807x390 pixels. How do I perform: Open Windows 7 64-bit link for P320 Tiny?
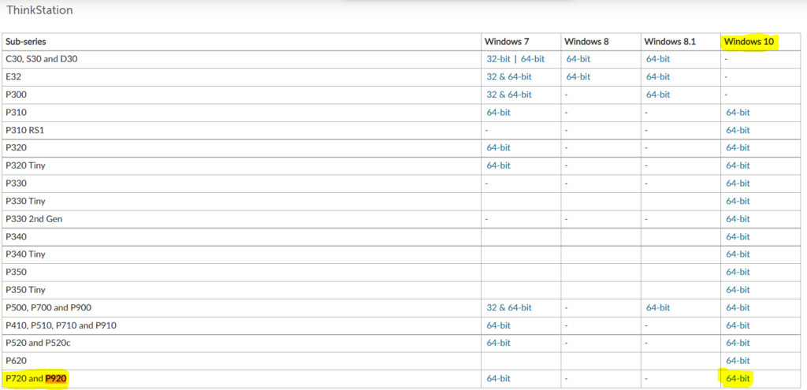499,165
